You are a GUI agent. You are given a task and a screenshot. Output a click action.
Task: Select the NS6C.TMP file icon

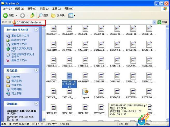click(69, 108)
